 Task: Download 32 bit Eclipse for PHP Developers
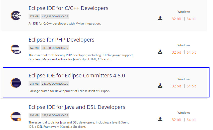[x=176, y=52]
